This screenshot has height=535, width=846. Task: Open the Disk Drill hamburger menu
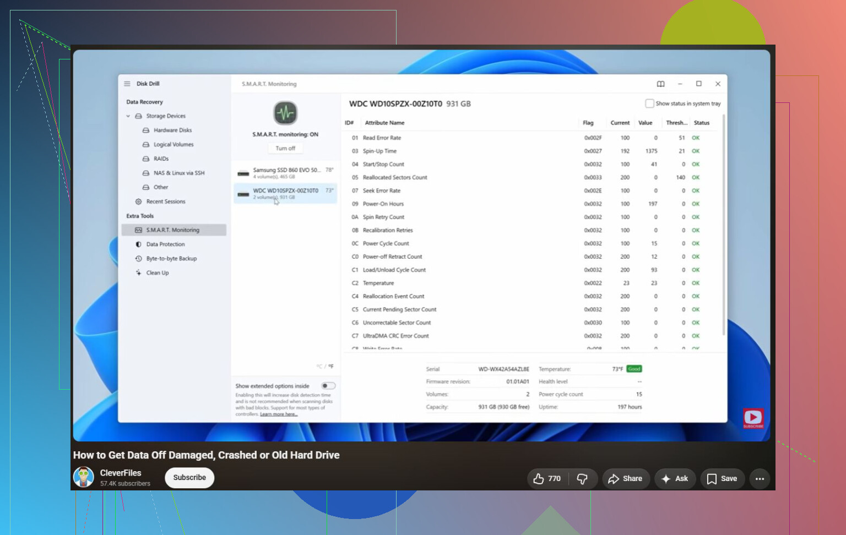pyautogui.click(x=127, y=84)
